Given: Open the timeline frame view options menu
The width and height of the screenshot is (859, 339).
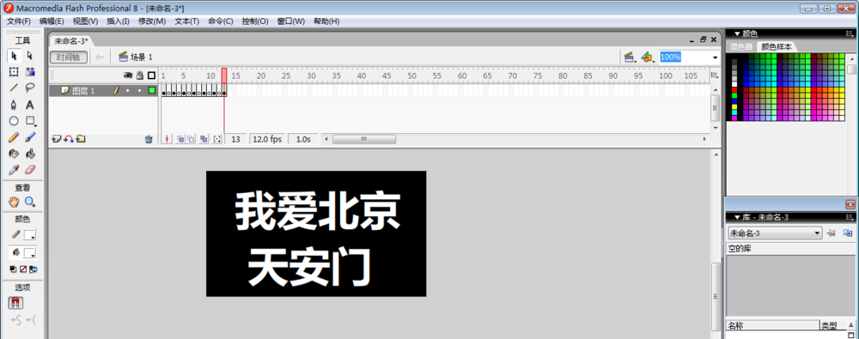Looking at the screenshot, I should click(x=715, y=75).
